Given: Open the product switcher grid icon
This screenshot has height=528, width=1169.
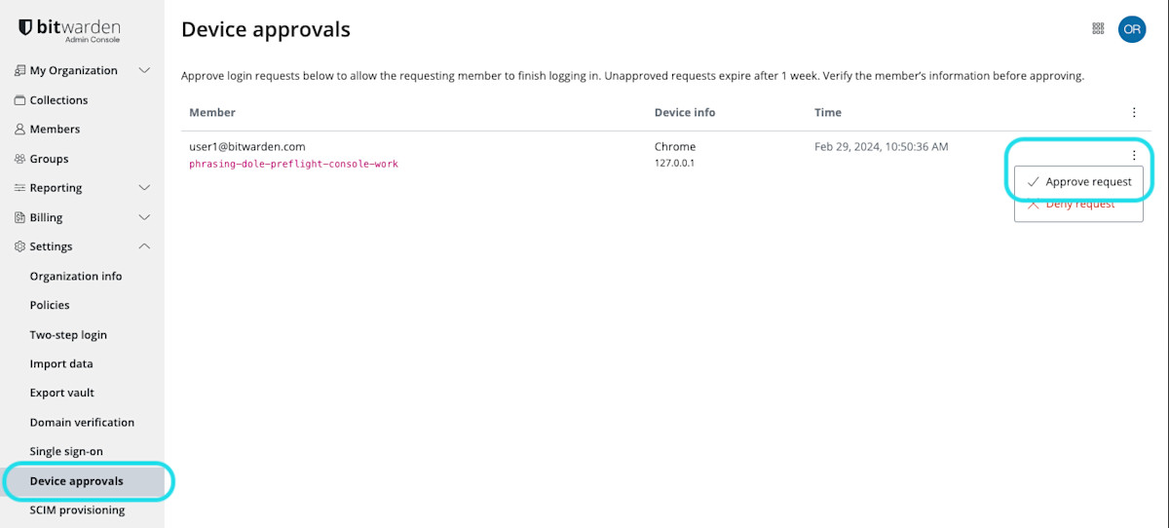Looking at the screenshot, I should point(1098,29).
